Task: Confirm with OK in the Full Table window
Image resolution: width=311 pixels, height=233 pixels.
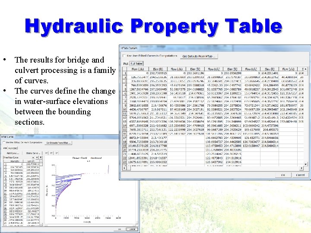Action: pos(283,175)
